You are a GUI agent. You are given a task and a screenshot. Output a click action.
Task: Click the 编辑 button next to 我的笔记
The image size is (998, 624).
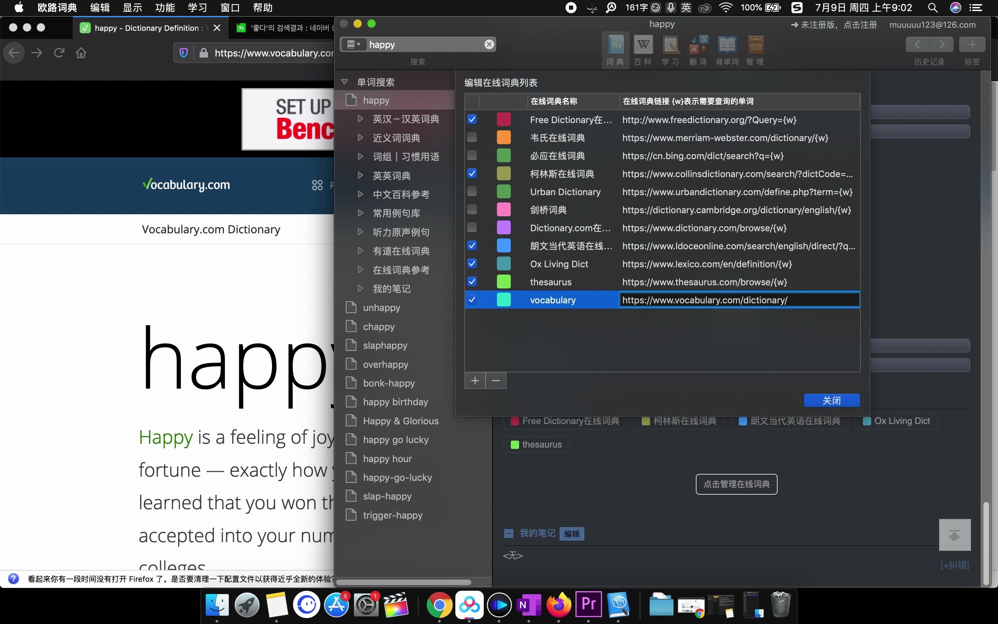571,534
